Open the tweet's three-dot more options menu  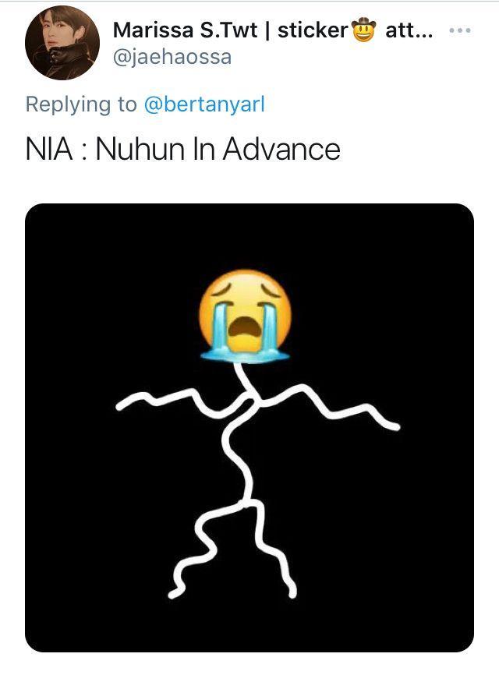pos(460,30)
